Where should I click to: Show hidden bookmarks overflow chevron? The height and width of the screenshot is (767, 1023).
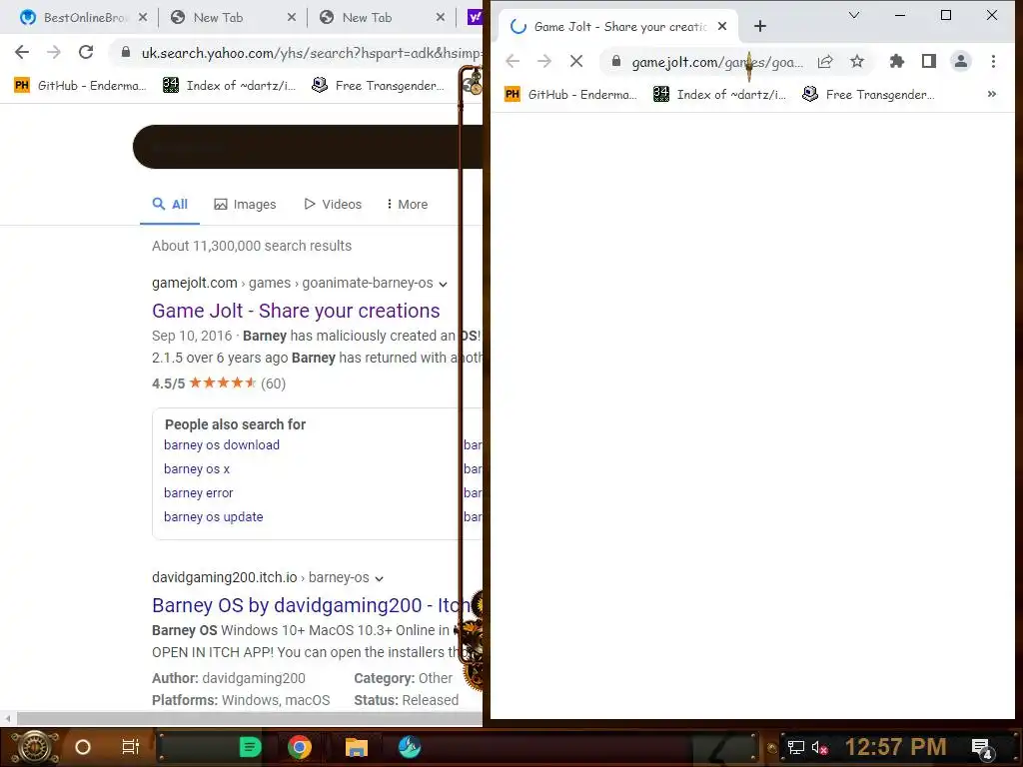click(x=992, y=95)
